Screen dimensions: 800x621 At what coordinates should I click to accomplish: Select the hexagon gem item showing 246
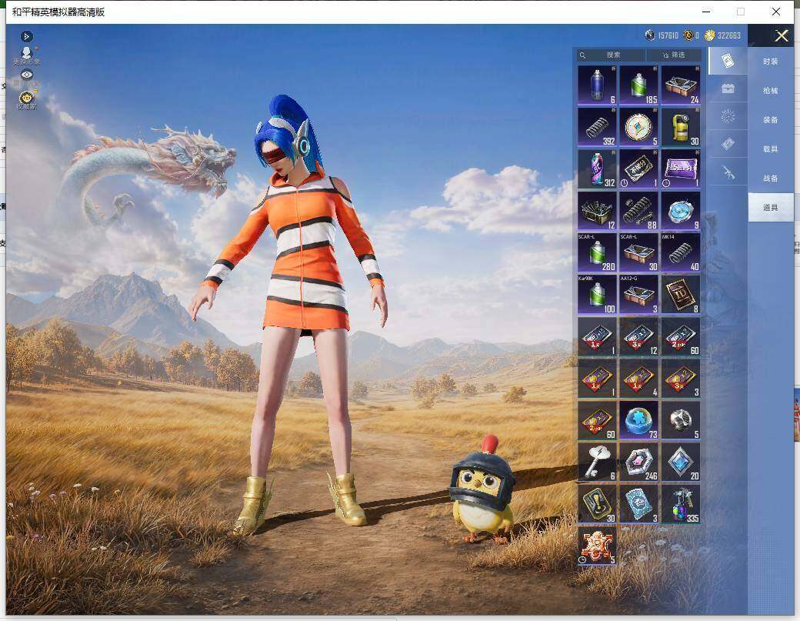click(x=638, y=462)
